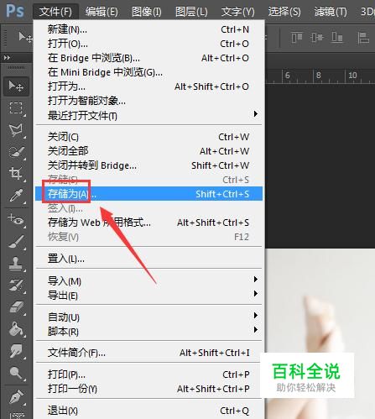This screenshot has width=375, height=419.
Task: Open the 图像(I) menu
Action: click(x=147, y=12)
